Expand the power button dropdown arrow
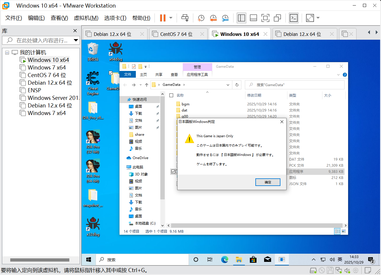This screenshot has height=275, width=381. pos(171,18)
